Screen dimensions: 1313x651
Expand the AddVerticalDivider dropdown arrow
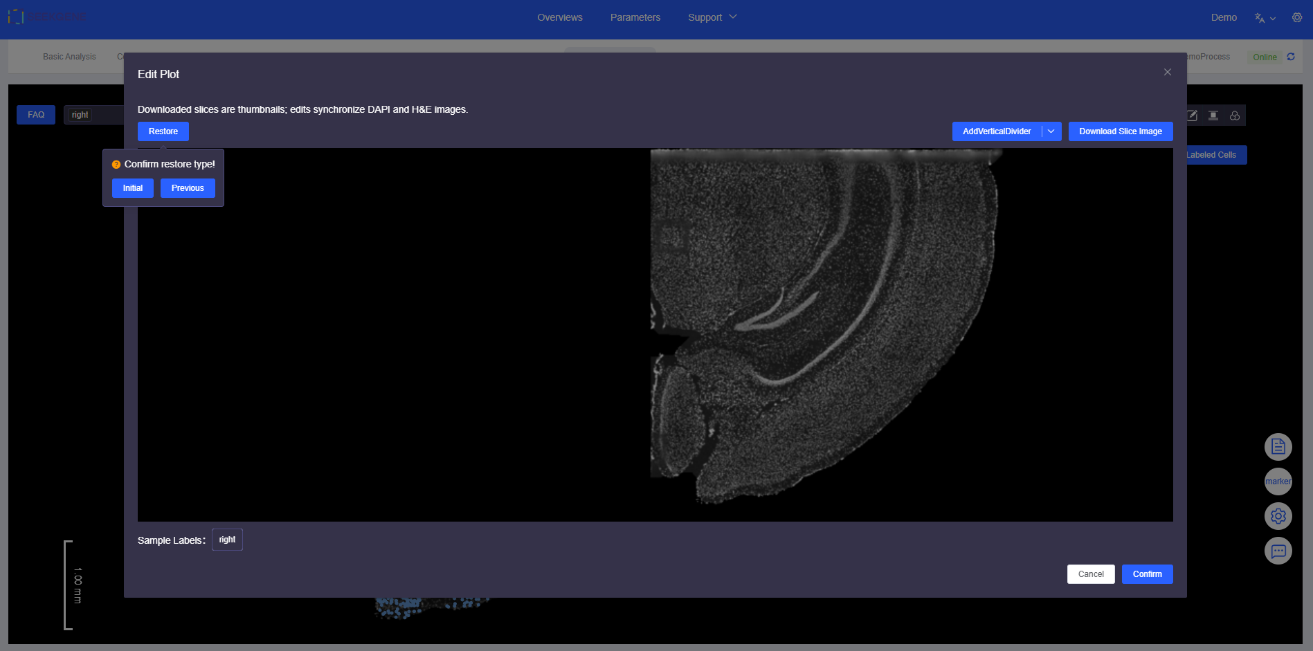pyautogui.click(x=1051, y=131)
